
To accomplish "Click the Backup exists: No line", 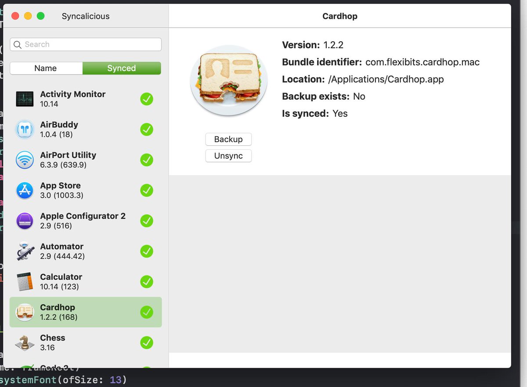I will (324, 96).
